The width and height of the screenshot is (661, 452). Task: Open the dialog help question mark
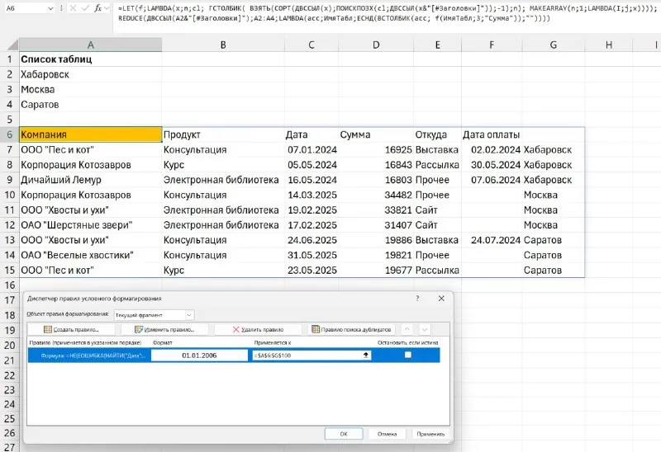click(x=417, y=299)
